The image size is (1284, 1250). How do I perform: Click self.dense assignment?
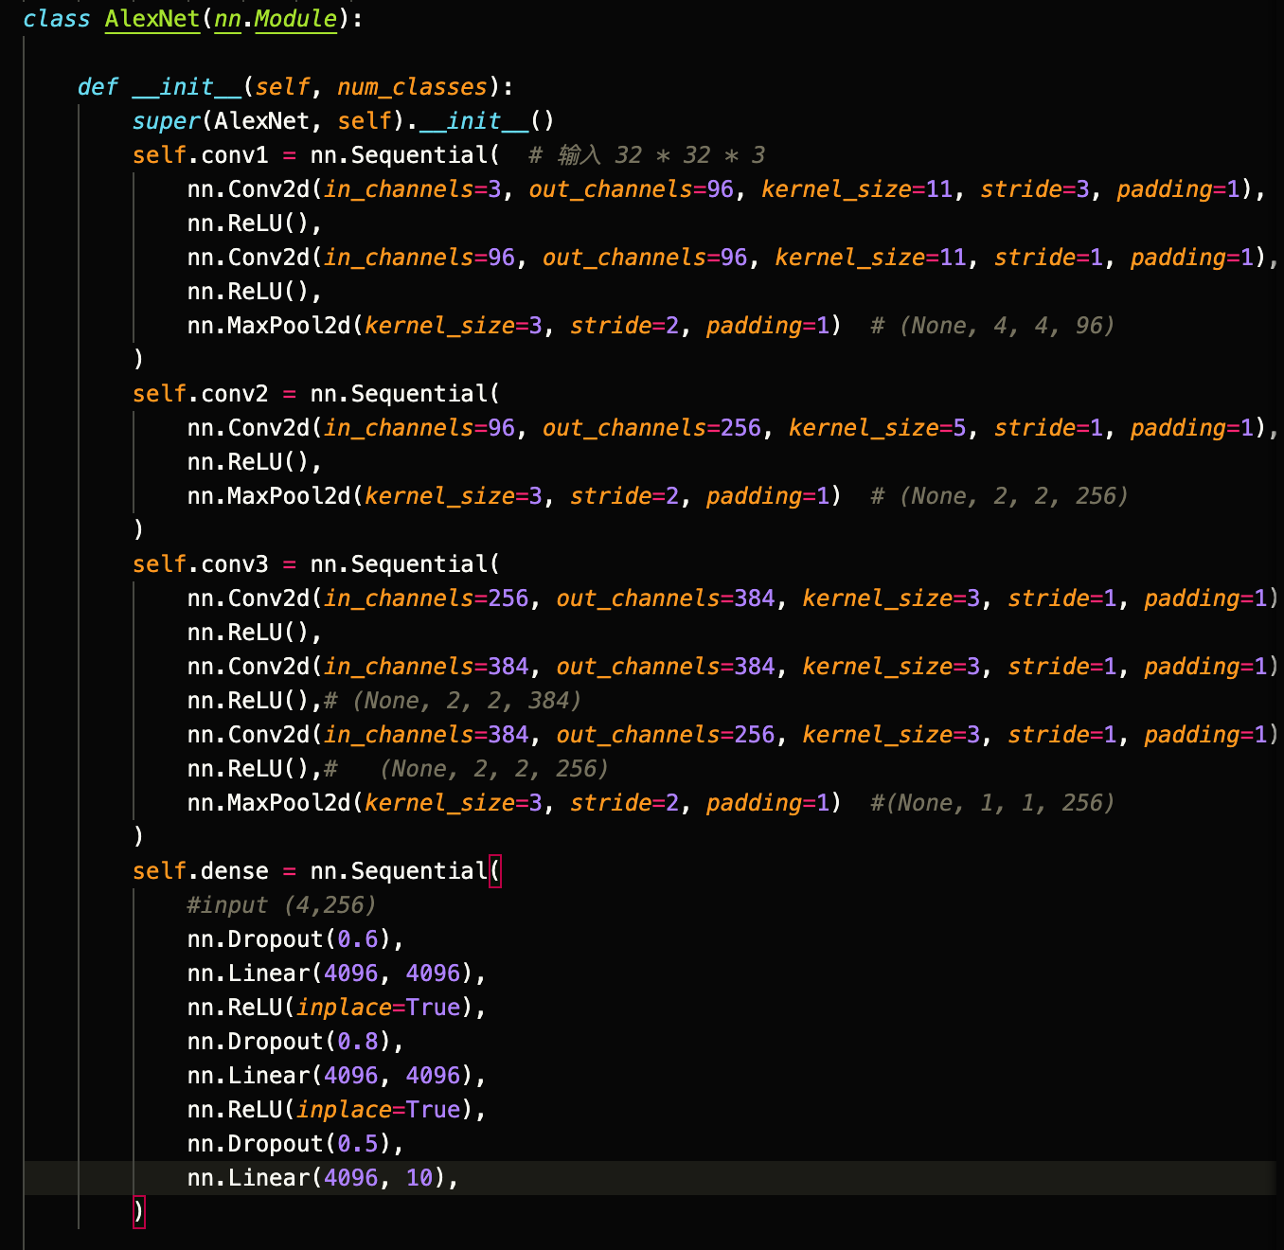315,871
